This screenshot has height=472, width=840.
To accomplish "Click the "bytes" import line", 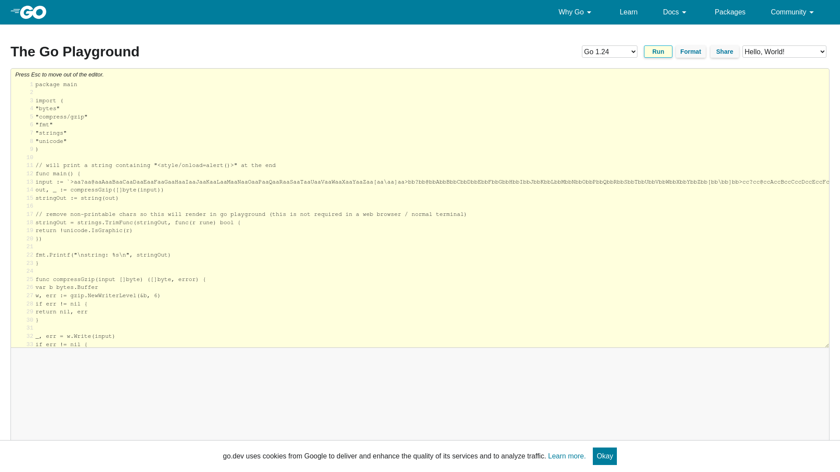I will 48,109.
